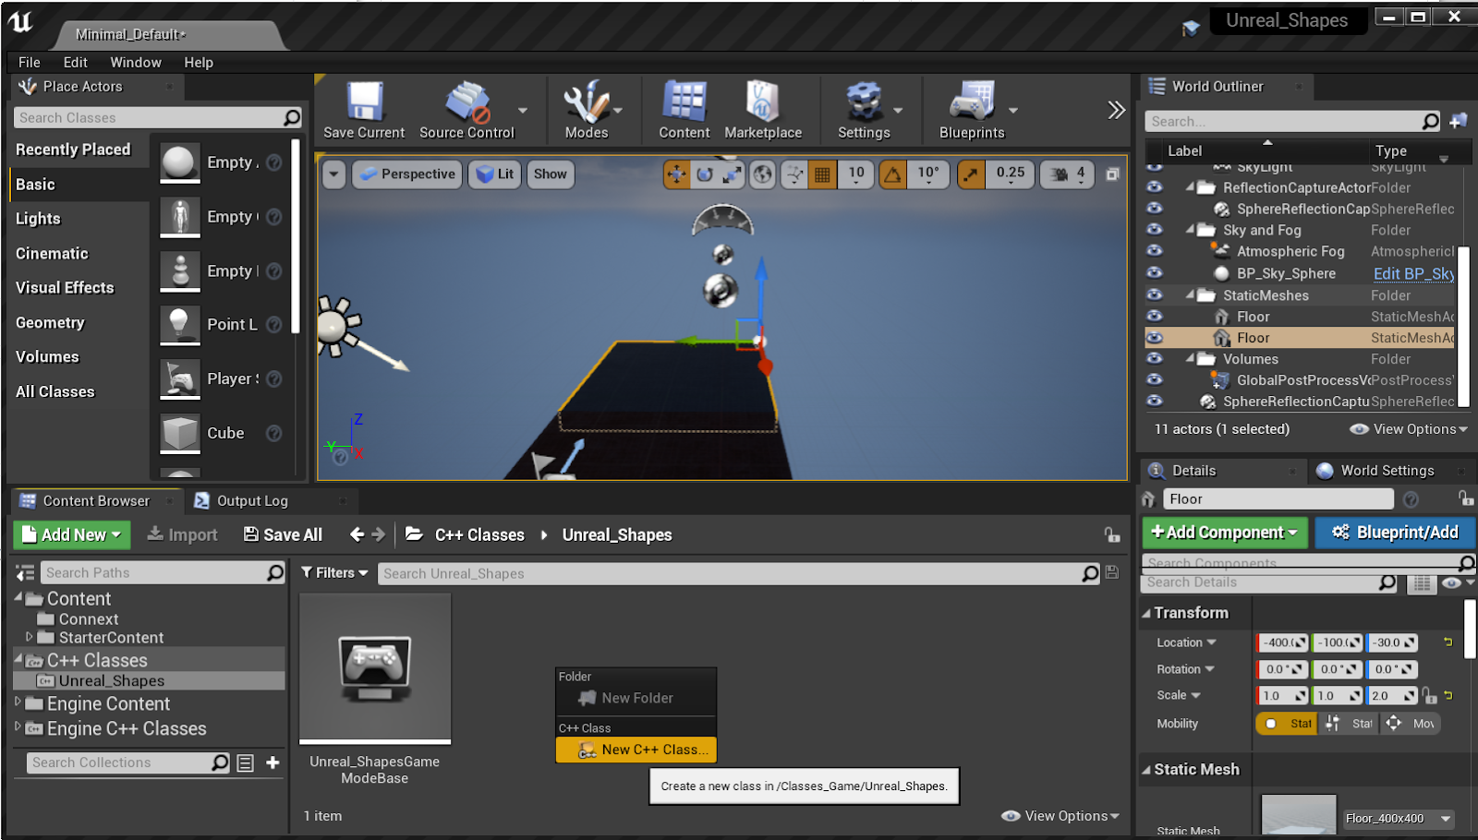
Task: Click the Player Start actor icon
Action: point(180,378)
